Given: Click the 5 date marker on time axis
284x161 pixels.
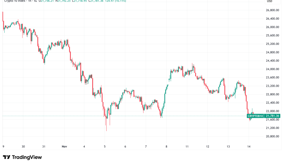Looking at the screenshot, I should tap(105, 146).
